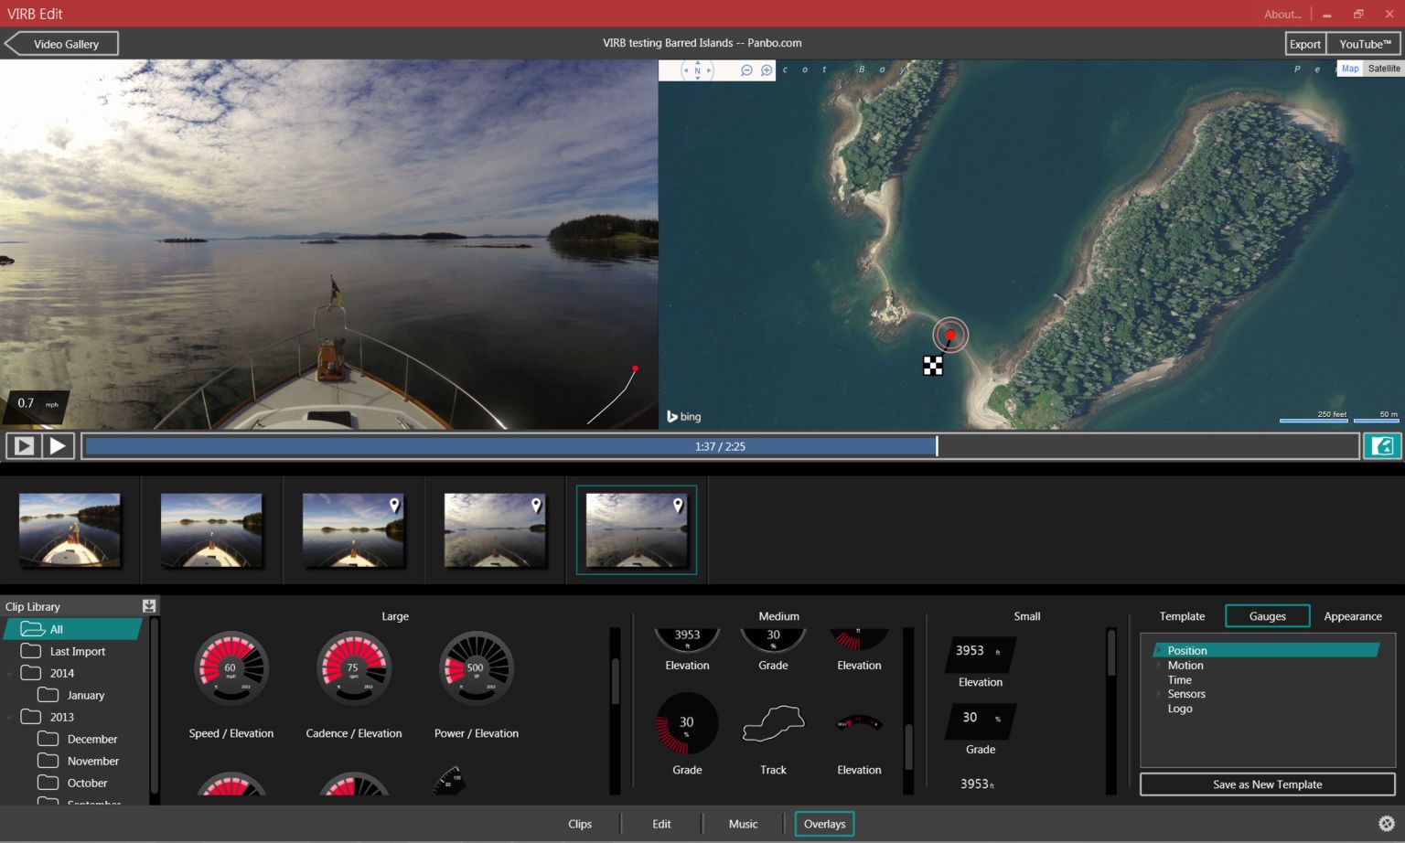Select the fourth clip thumbnail
Screen dimensions: 1405x843
(x=495, y=530)
